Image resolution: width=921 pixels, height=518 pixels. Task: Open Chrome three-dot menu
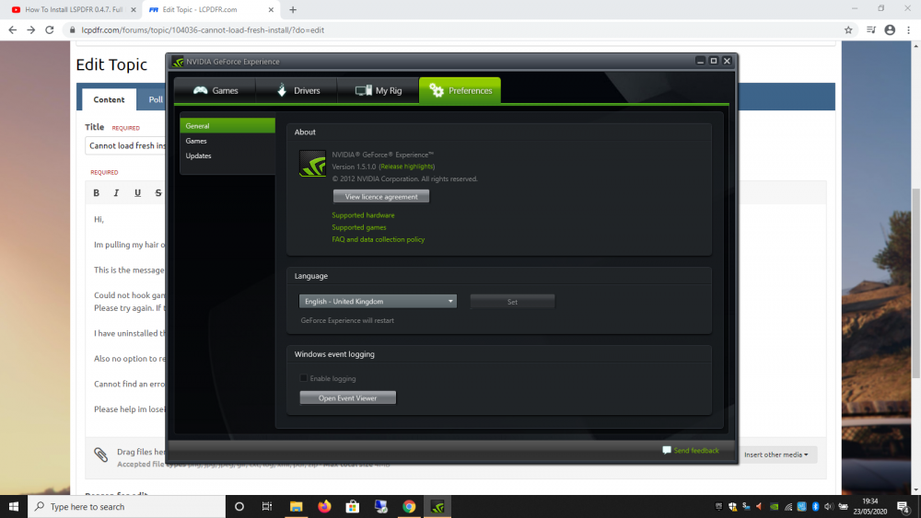pos(909,30)
